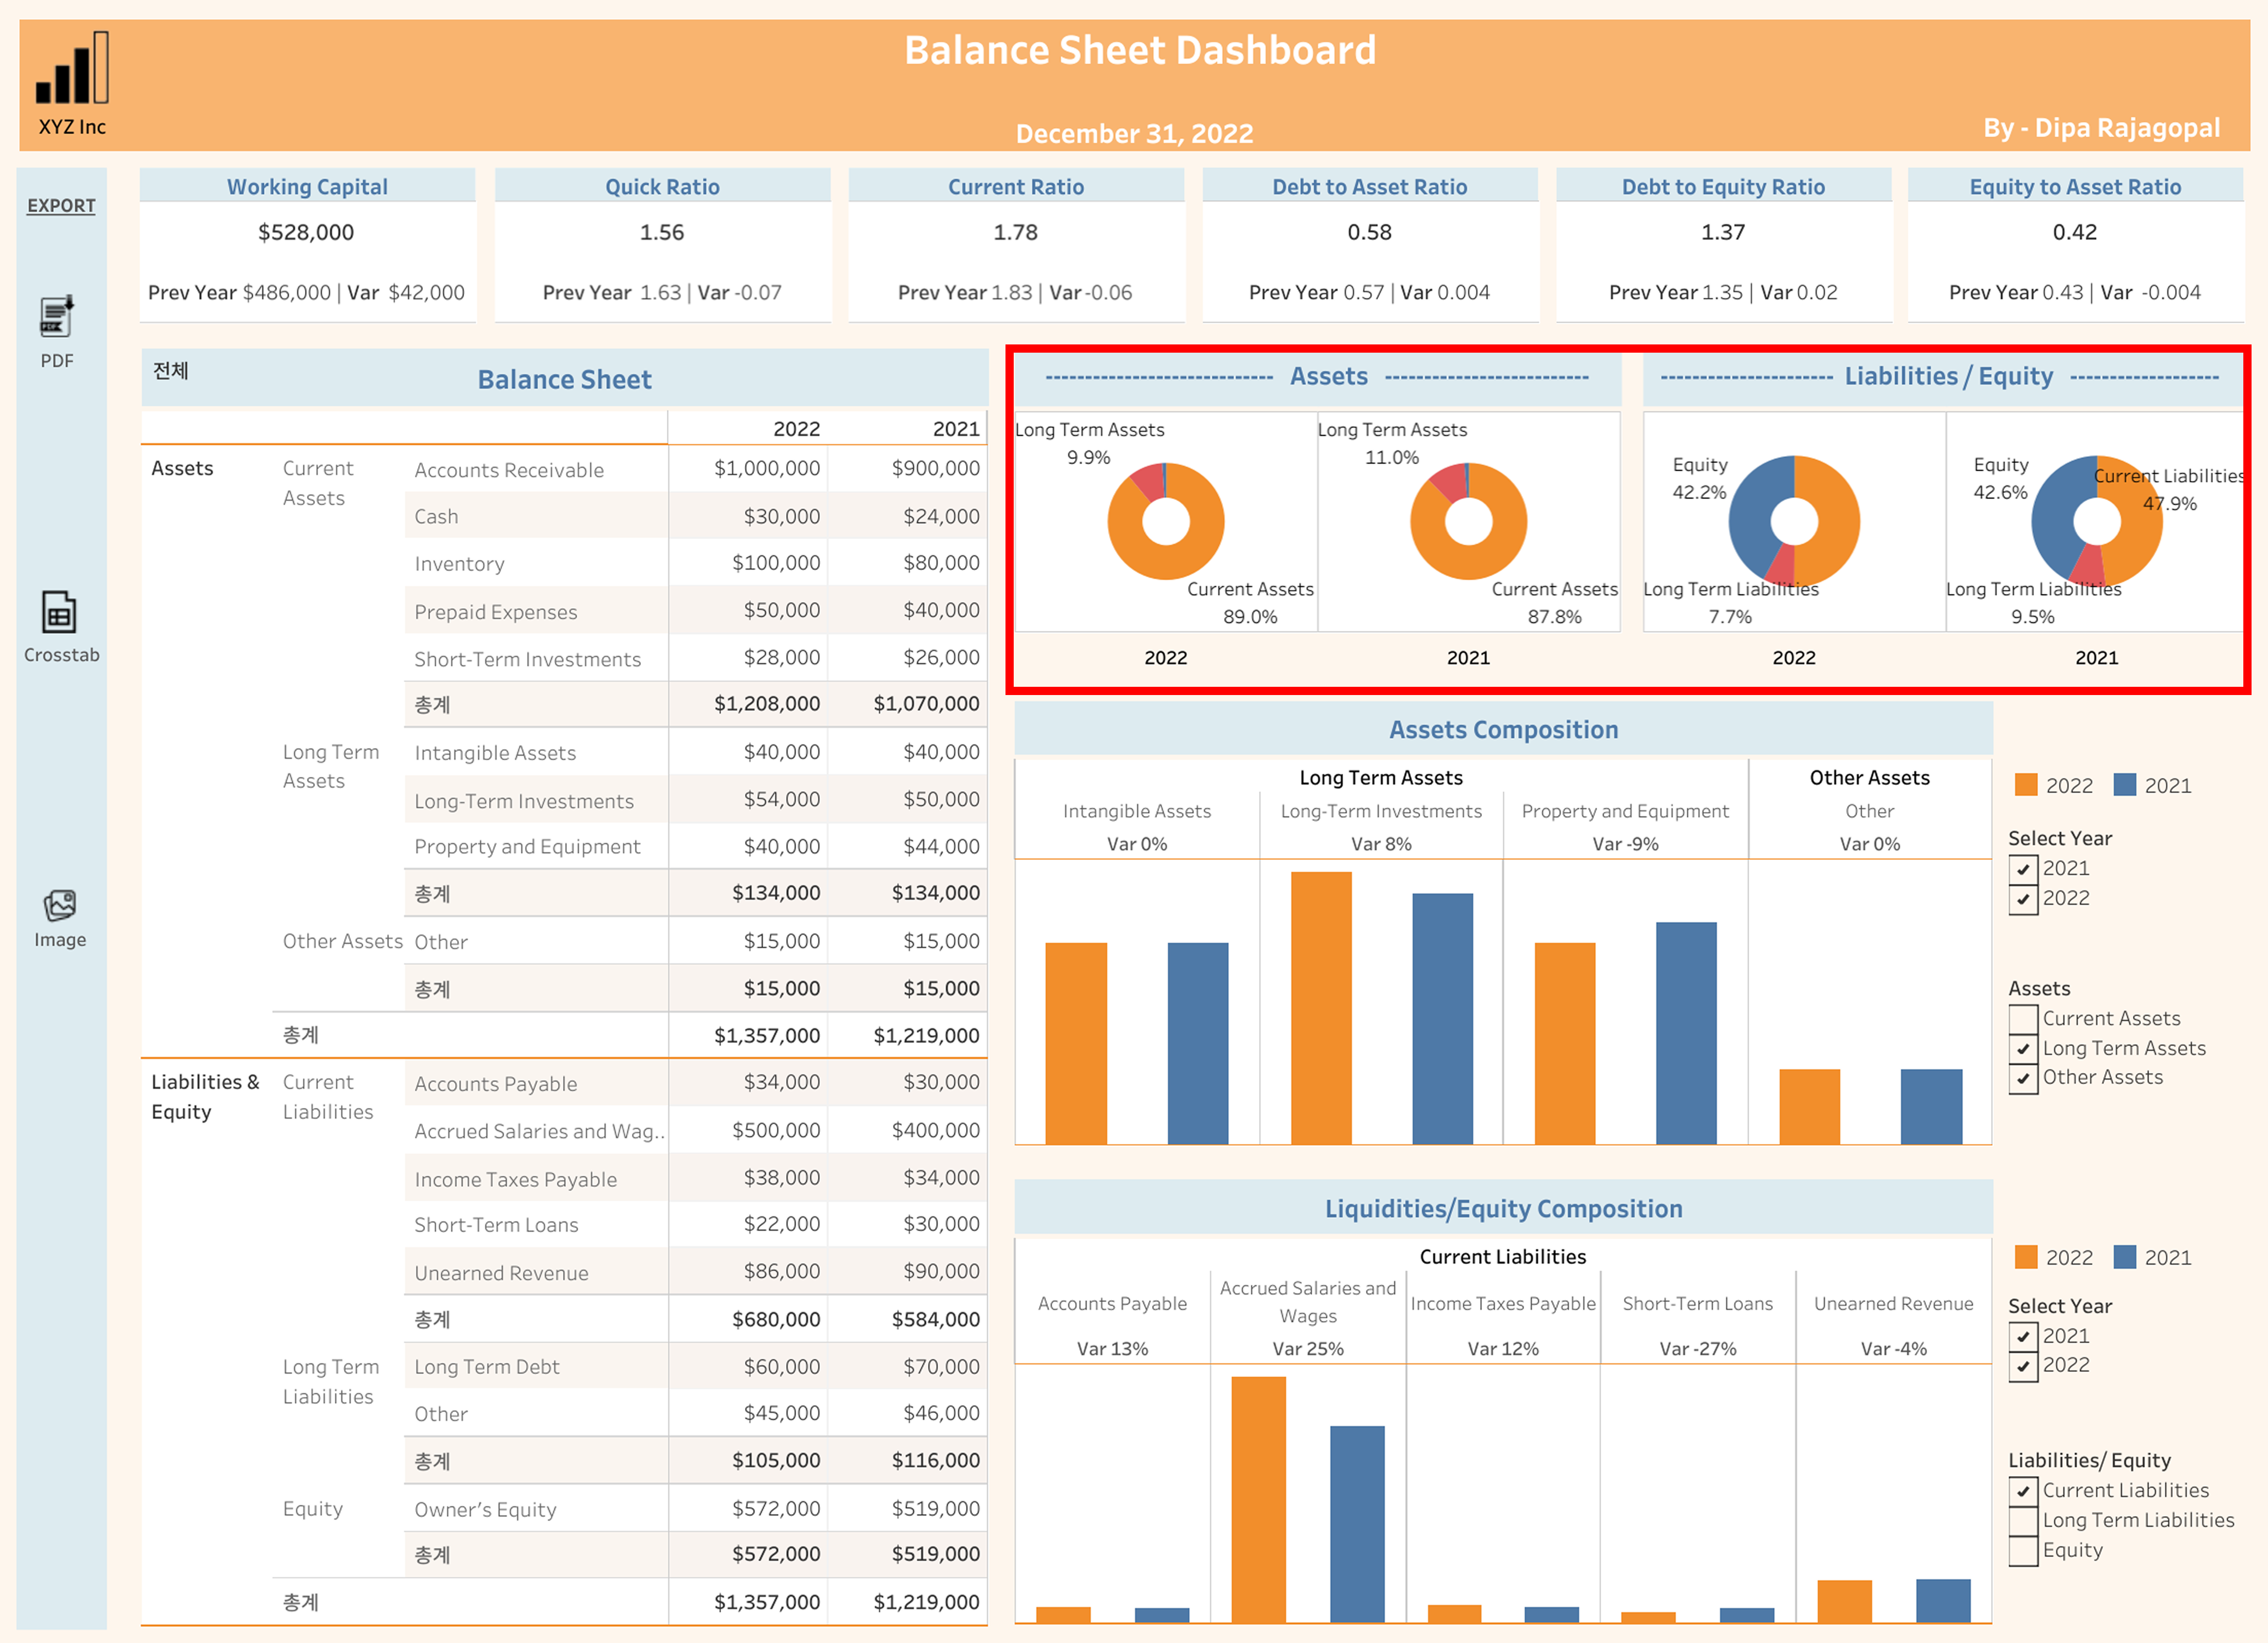Click the Crosstab export icon
This screenshot has width=2268, height=1643.
(x=59, y=612)
